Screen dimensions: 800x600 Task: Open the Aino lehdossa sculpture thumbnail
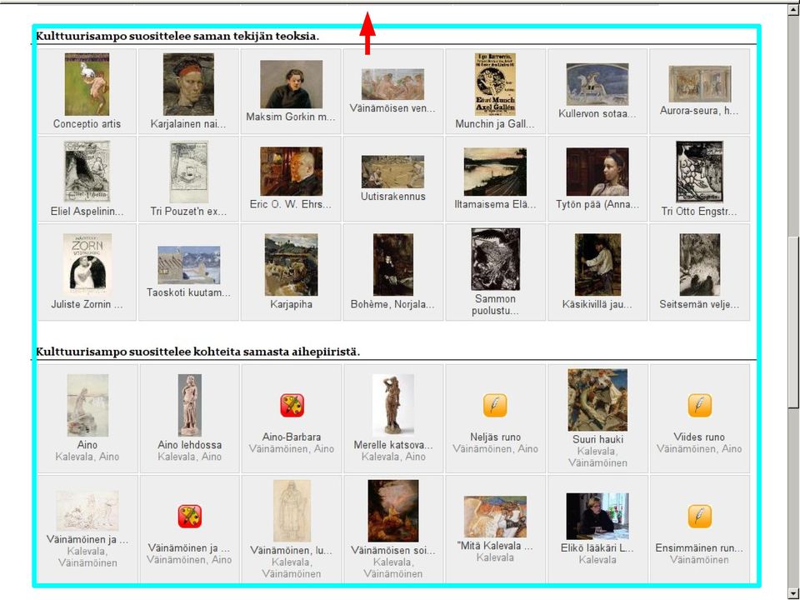pyautogui.click(x=190, y=406)
